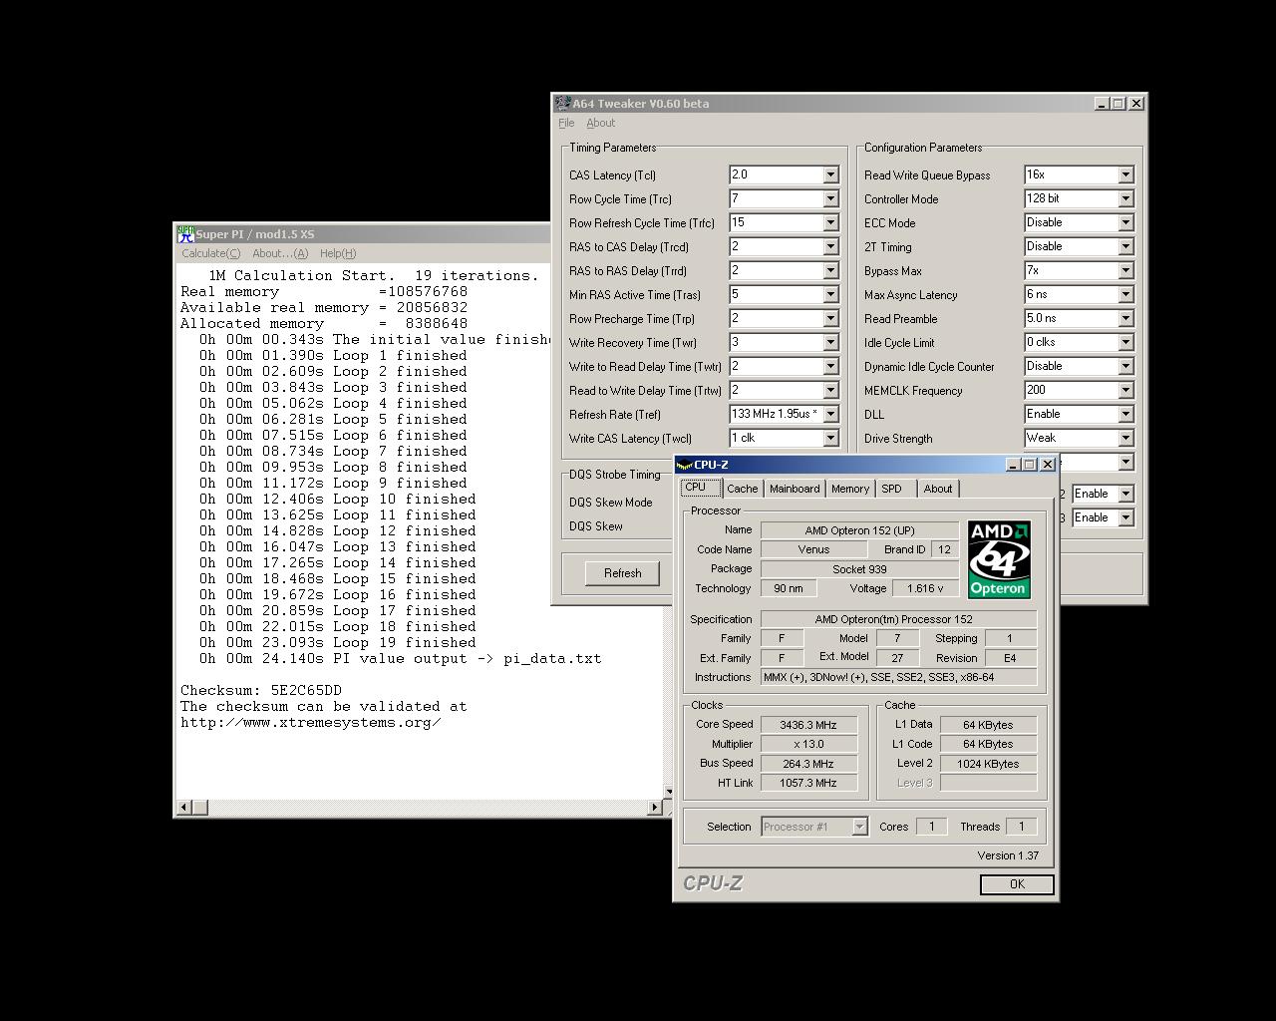Open the About menu in Super PI
The height and width of the screenshot is (1021, 1276).
(280, 253)
